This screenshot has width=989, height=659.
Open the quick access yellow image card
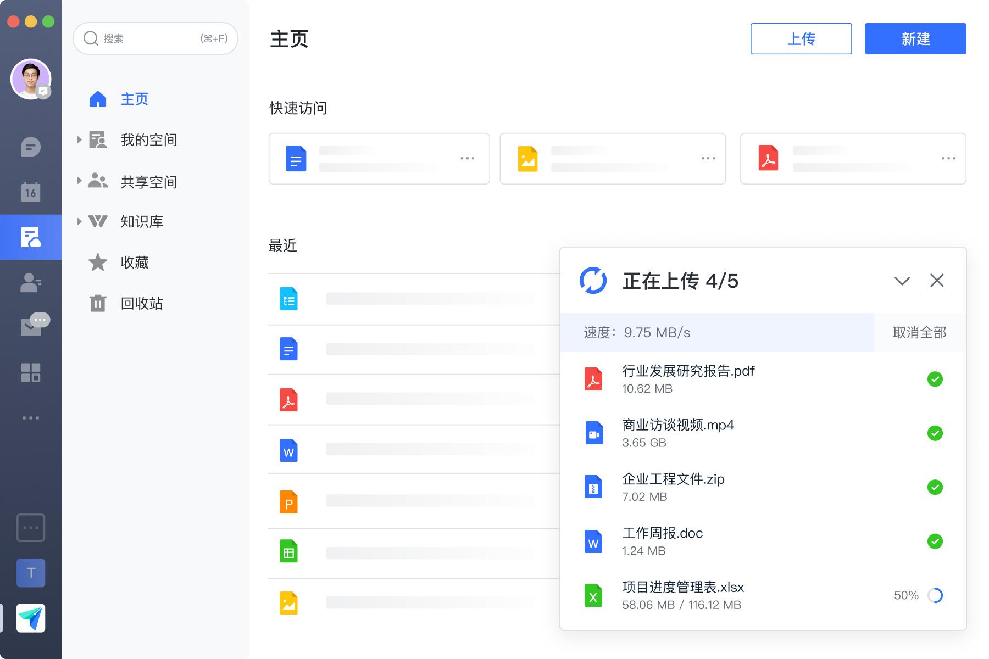pyautogui.click(x=613, y=159)
